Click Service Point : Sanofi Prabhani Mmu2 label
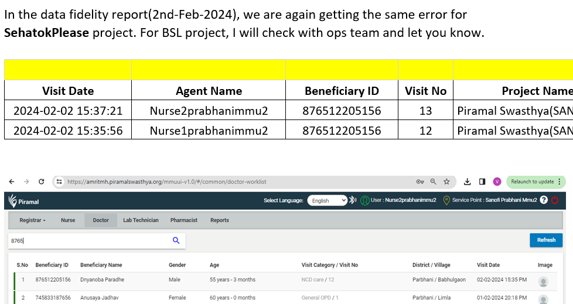The image size is (573, 304). pyautogui.click(x=494, y=200)
